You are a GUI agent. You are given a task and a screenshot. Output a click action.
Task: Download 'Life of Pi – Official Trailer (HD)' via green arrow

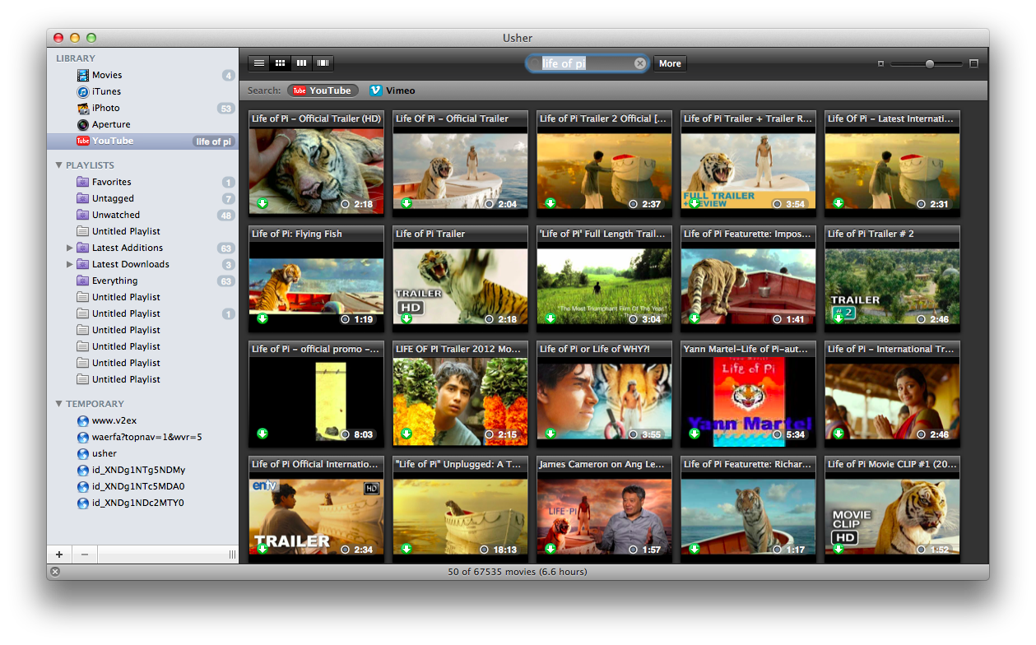pyautogui.click(x=262, y=203)
